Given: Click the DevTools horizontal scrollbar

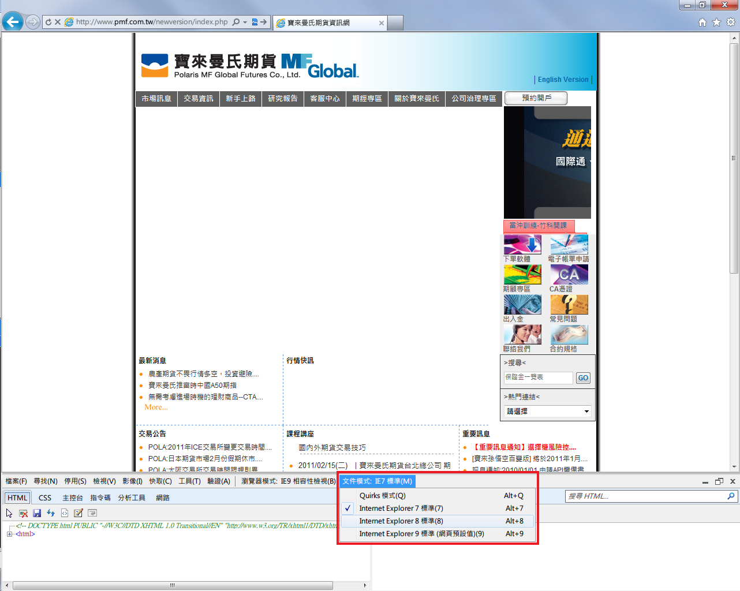Looking at the screenshot, I should click(x=173, y=585).
